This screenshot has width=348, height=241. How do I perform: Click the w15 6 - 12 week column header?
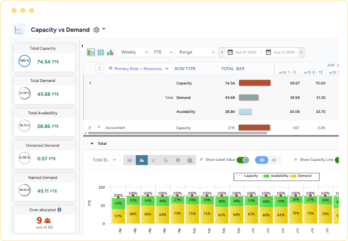tap(313, 72)
